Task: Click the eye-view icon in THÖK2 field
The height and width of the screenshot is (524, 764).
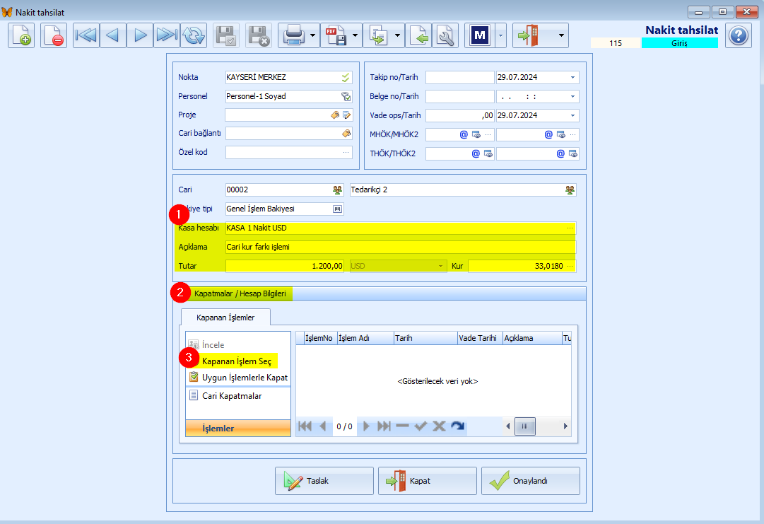Action: pos(572,153)
